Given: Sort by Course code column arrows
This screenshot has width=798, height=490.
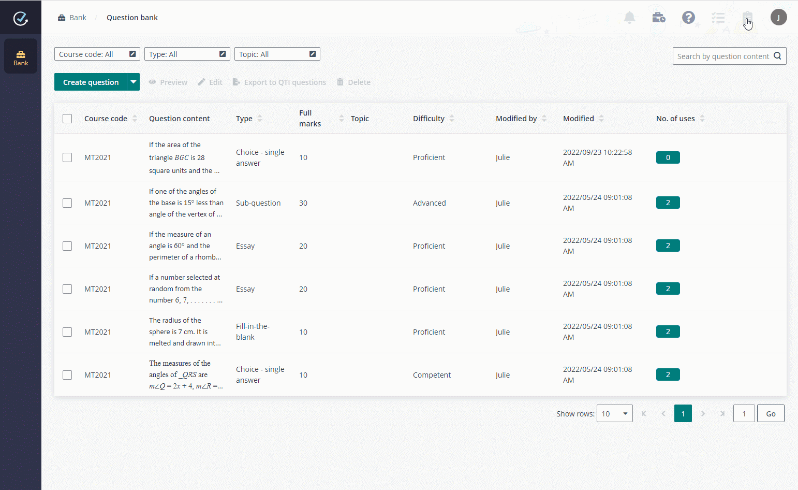Looking at the screenshot, I should (135, 119).
